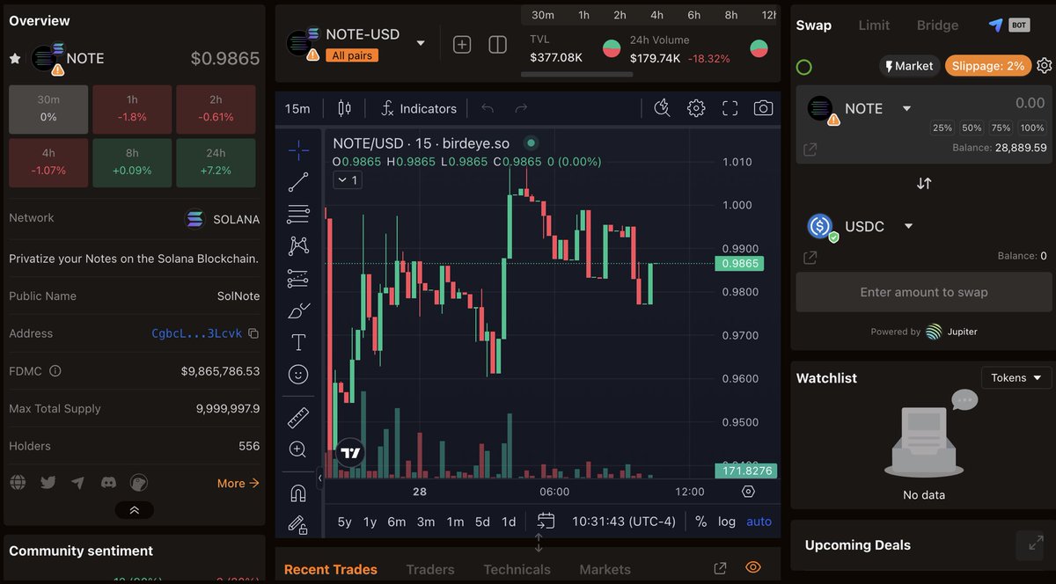Collapse the Overview panel with double chevron
Image resolution: width=1056 pixels, height=584 pixels.
point(134,510)
